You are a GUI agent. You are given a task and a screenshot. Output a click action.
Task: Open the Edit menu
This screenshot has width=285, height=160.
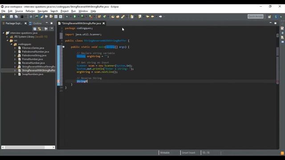[x=10, y=11]
